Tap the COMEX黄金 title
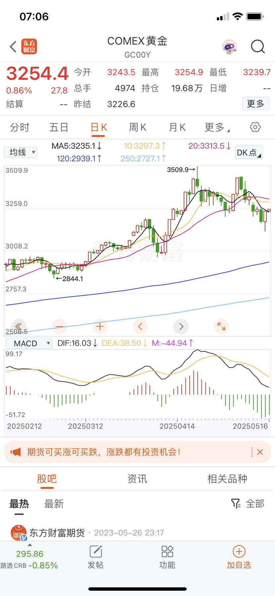Screen dimensions: 275x596 point(137,41)
